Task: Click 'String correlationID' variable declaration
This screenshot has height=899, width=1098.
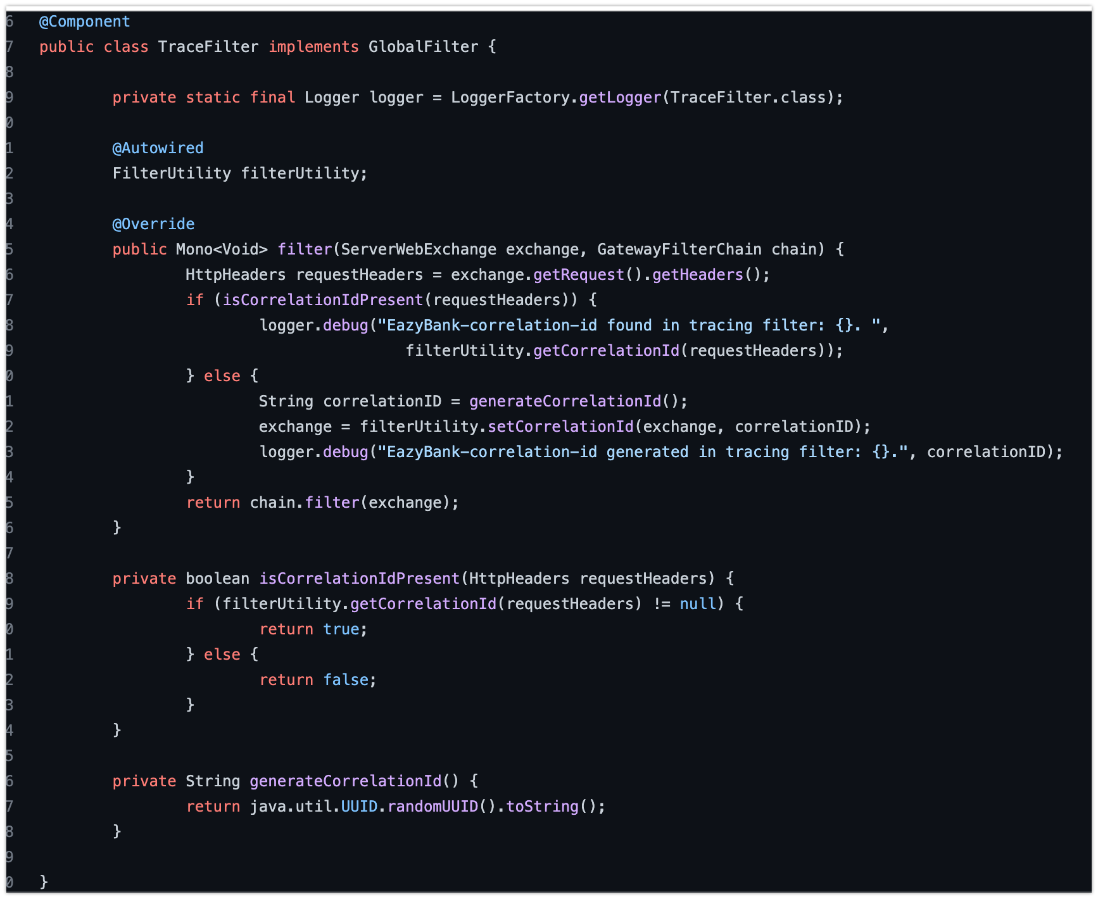Action: point(350,401)
